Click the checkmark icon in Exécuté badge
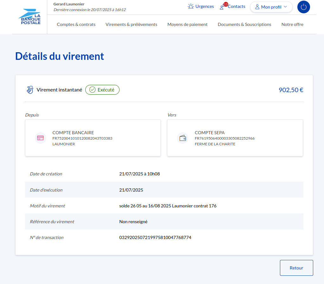 (x=93, y=90)
